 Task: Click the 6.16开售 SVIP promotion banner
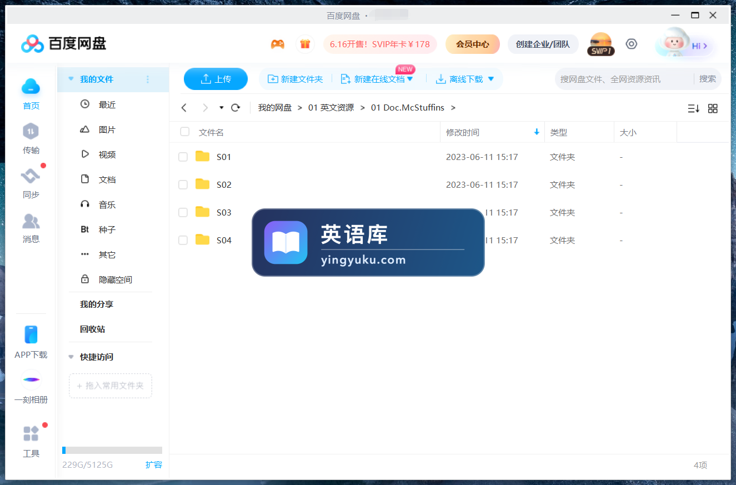380,44
